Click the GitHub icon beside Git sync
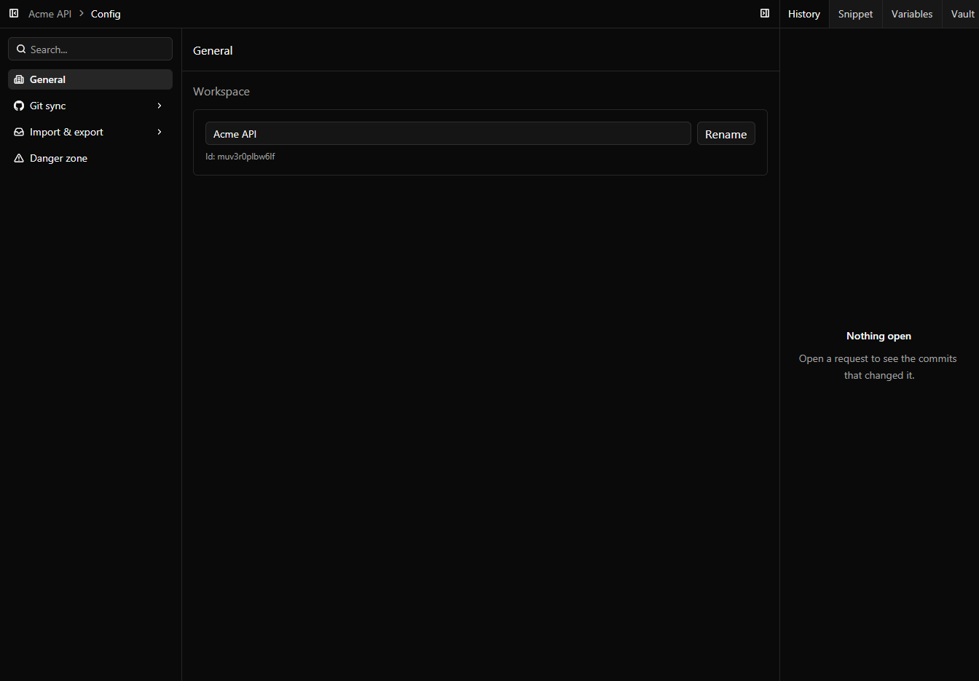 pos(20,106)
